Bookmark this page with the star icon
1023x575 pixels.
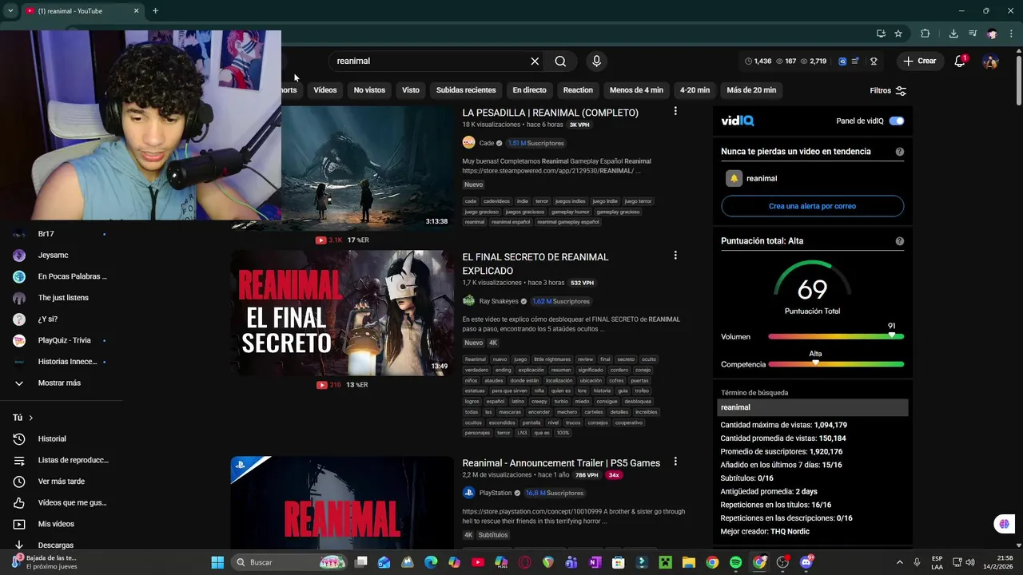[898, 34]
